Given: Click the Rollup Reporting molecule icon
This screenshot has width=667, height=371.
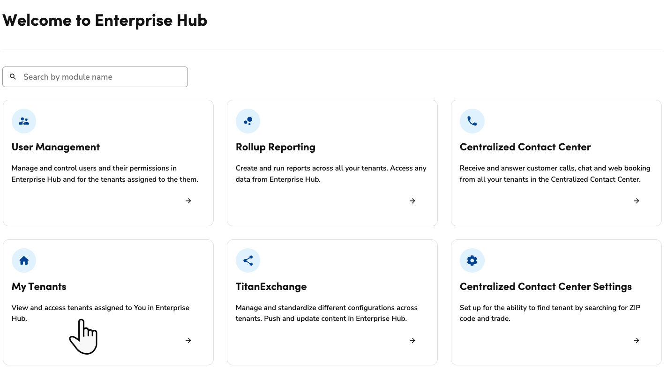Looking at the screenshot, I should [x=247, y=121].
